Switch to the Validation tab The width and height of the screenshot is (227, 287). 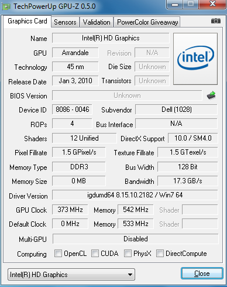[97, 22]
